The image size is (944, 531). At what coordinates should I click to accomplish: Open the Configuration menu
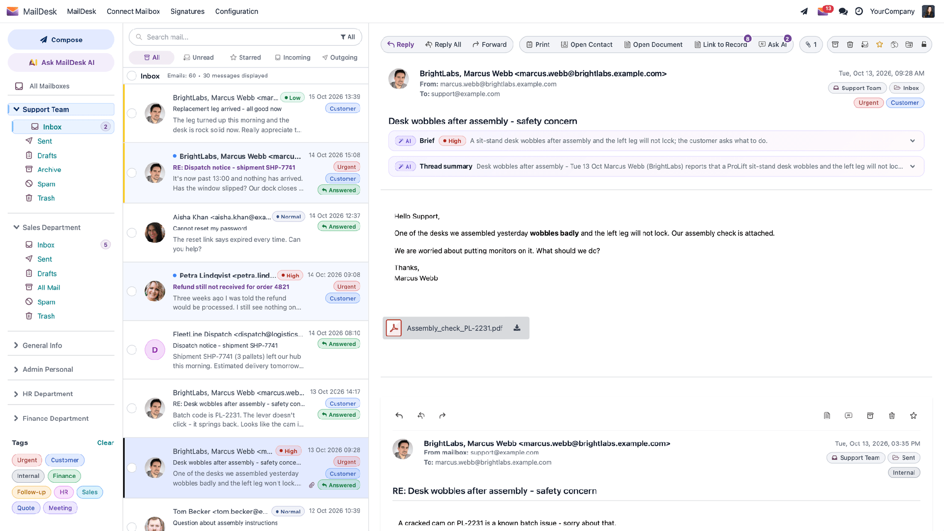[x=236, y=11]
